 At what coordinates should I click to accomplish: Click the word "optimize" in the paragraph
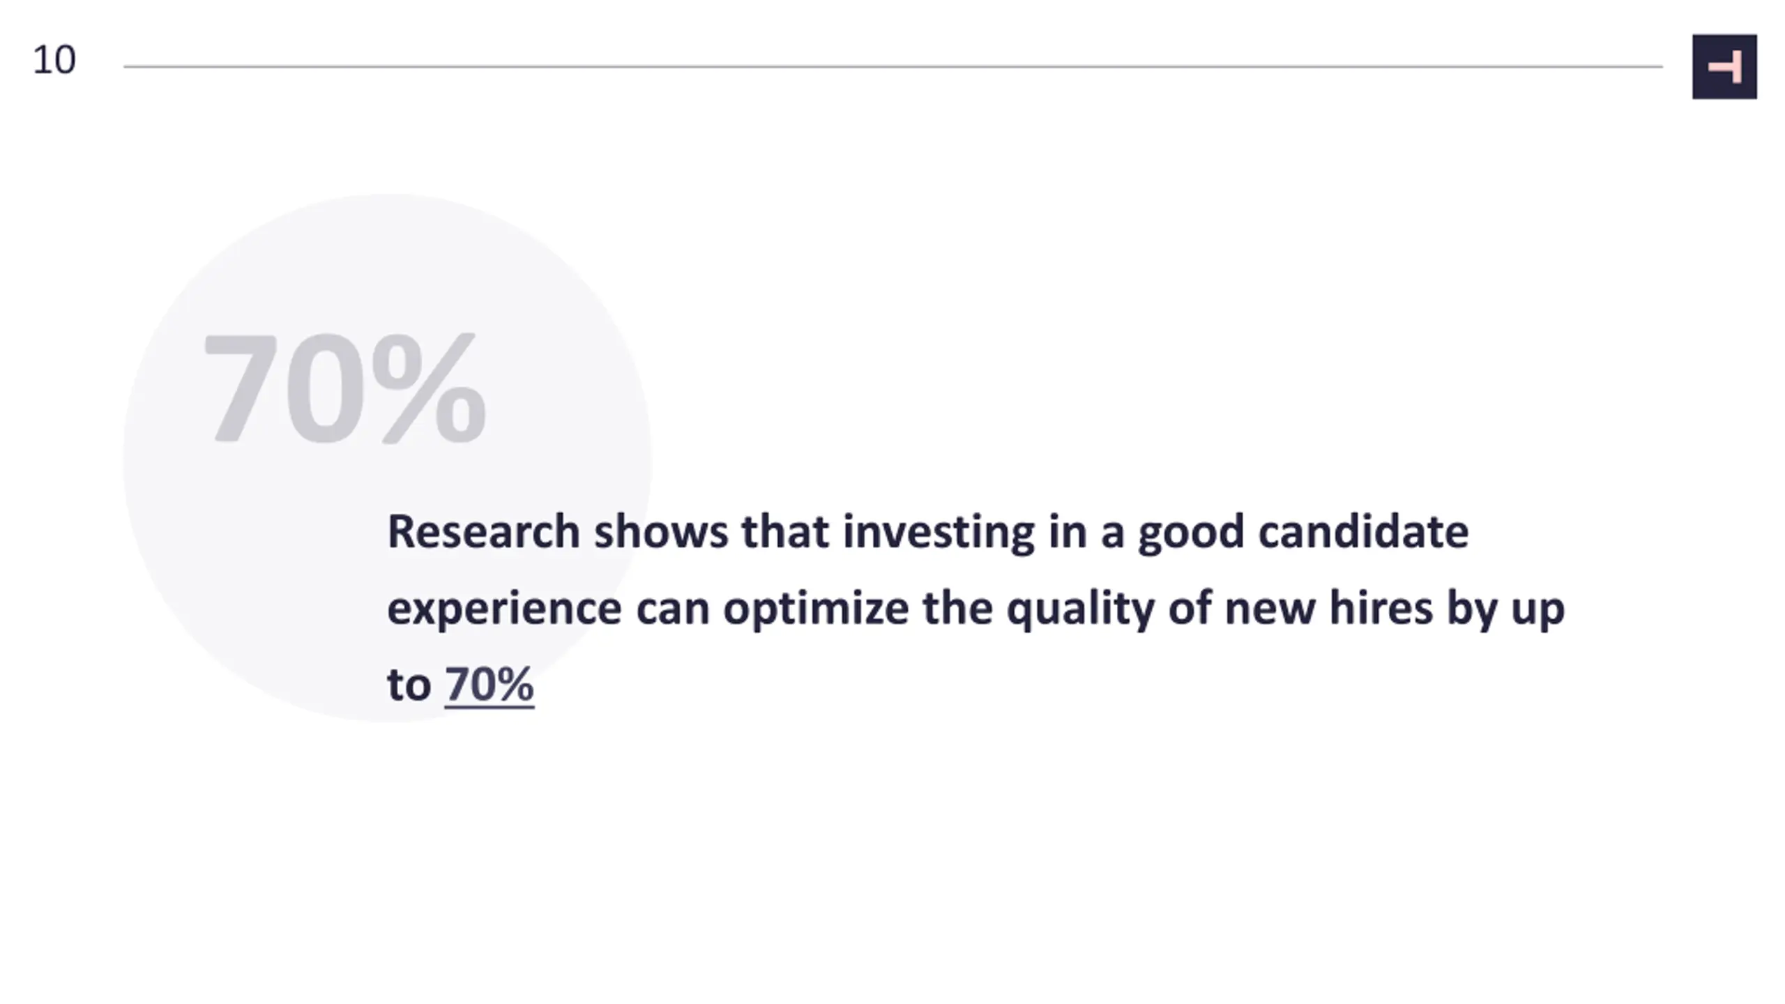click(x=816, y=609)
